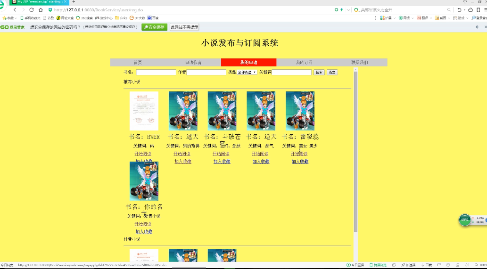
Task: Open the 截图 screenshot toolbar item
Action: (x=440, y=18)
